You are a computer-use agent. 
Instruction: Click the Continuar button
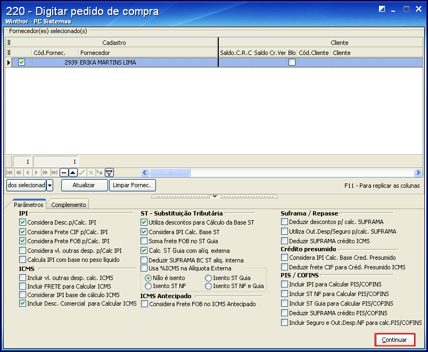[x=395, y=340]
